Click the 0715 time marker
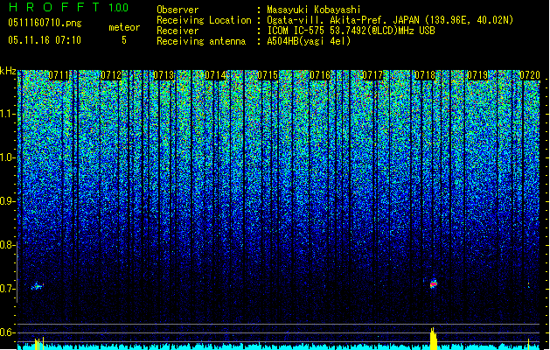This screenshot has width=550, height=350. click(x=268, y=75)
